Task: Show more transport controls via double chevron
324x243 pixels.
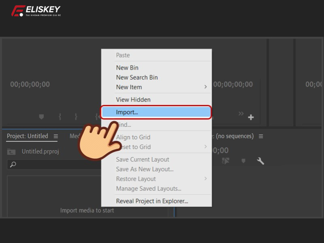Action: [241, 114]
